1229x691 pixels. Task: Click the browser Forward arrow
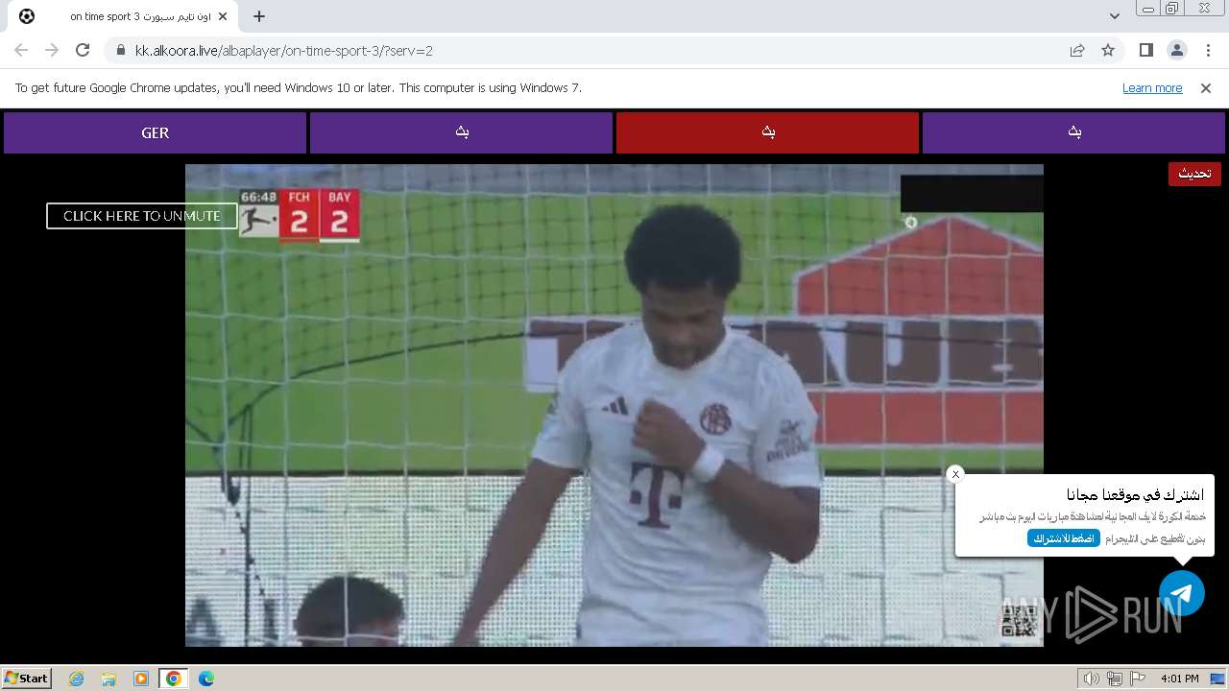(52, 50)
